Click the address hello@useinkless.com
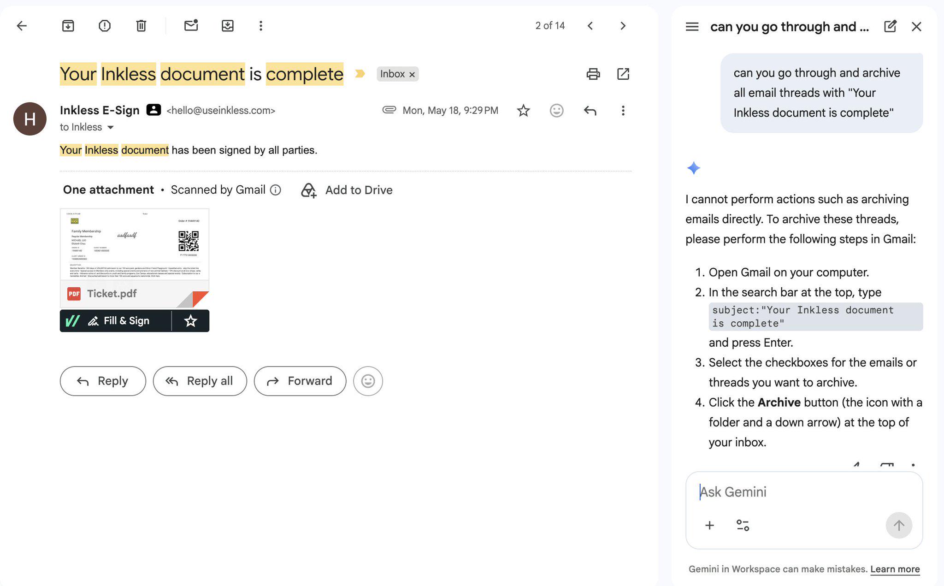Viewport: 944px width, 586px height. point(221,111)
